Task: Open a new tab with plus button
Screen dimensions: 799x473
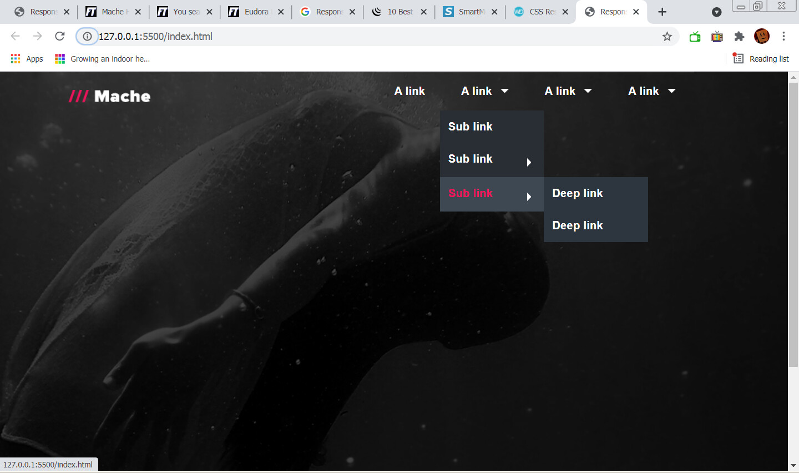Action: coord(662,12)
